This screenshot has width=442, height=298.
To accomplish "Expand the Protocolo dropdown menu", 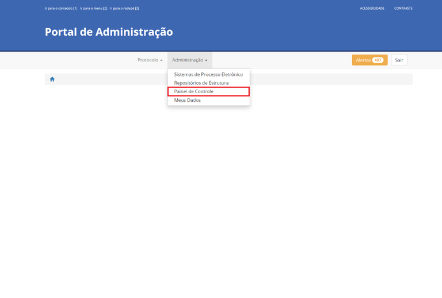I will coord(150,60).
